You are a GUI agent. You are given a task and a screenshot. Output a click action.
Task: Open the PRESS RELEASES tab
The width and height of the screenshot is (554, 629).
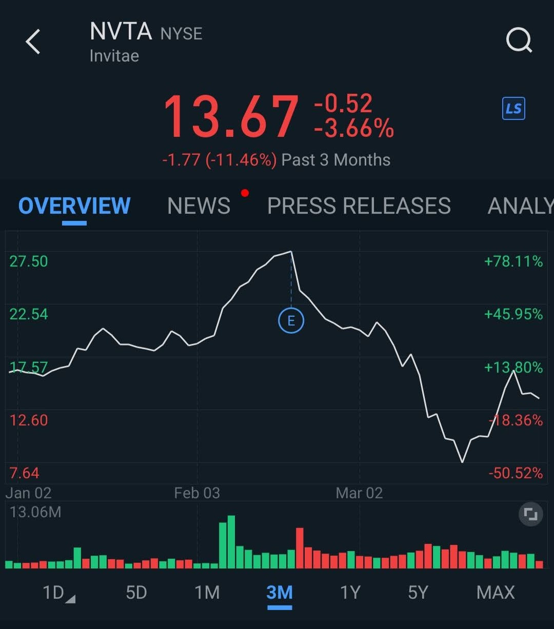tap(359, 206)
